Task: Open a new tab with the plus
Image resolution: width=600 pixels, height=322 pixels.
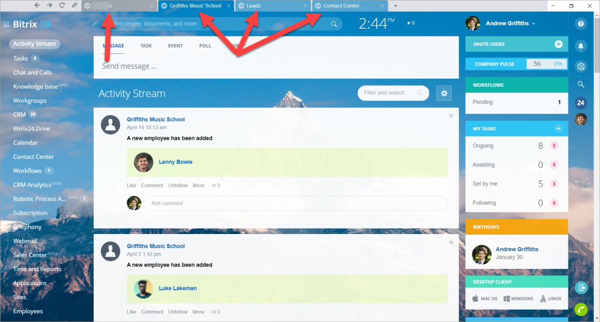Action: pos(396,6)
